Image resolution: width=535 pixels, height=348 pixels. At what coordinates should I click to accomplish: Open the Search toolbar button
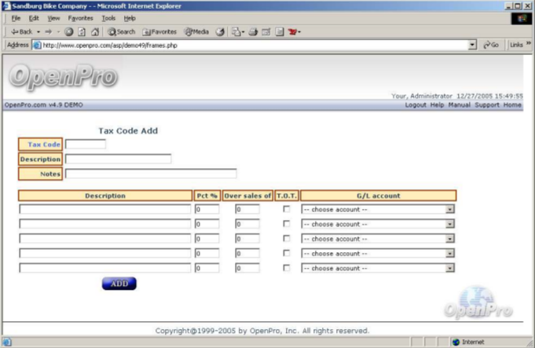(122, 32)
